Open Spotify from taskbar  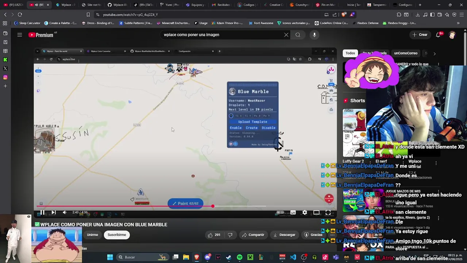(x=239, y=257)
